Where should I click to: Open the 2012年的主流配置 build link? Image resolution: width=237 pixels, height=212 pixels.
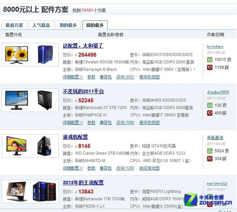click(x=83, y=183)
